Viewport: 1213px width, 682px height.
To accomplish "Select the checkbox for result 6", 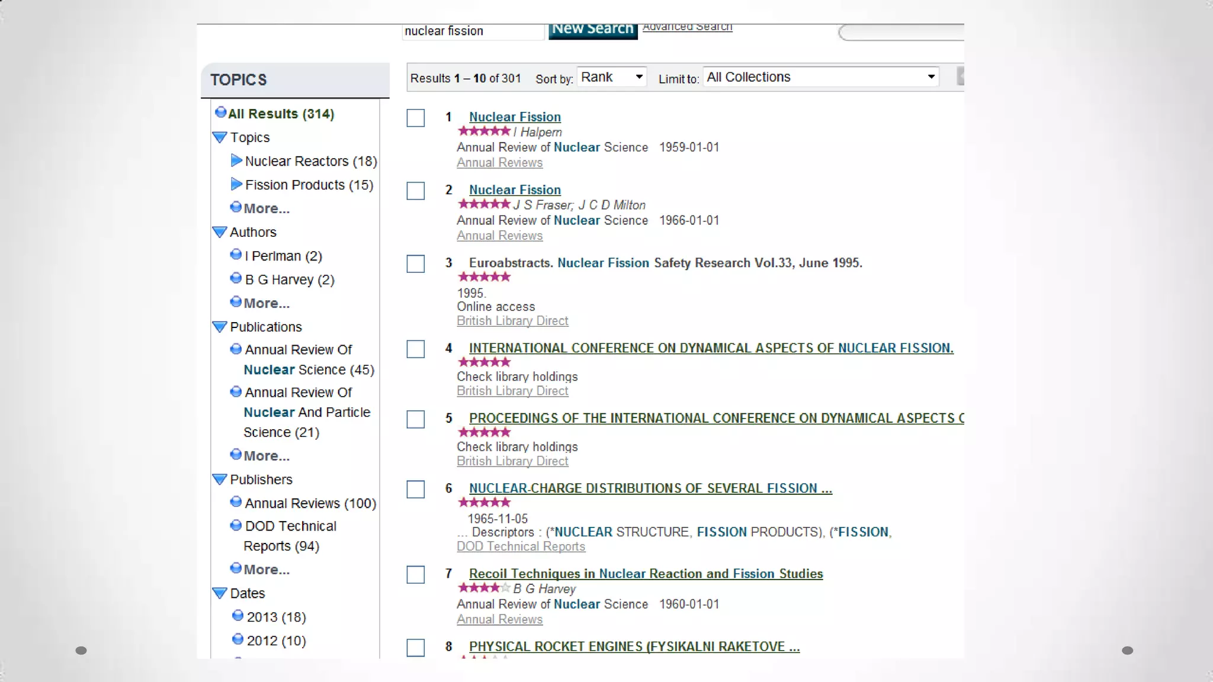I will pos(416,490).
